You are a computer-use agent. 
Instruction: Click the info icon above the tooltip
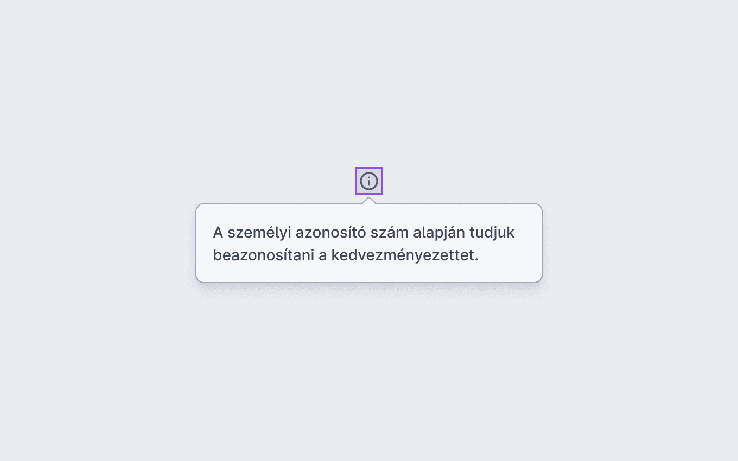tap(369, 181)
